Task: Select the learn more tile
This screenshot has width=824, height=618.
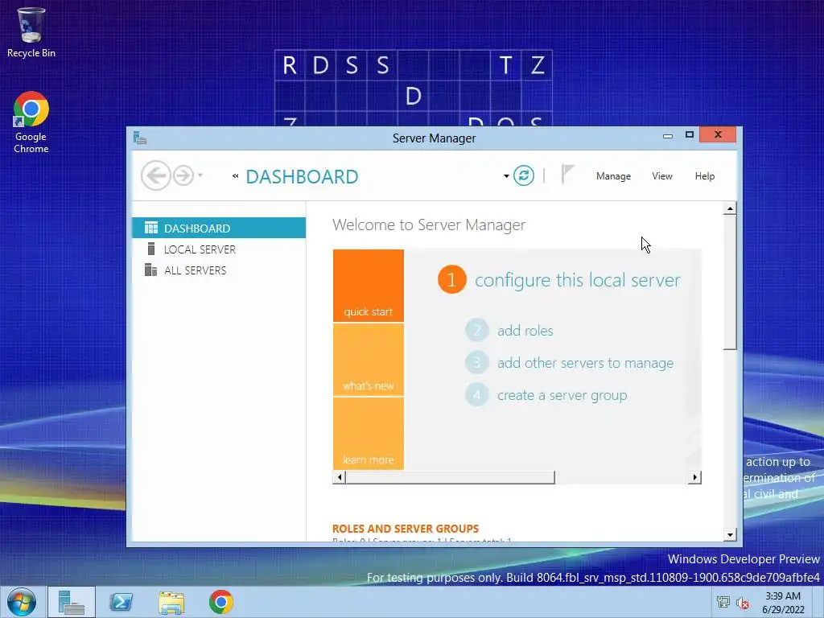Action: click(369, 434)
